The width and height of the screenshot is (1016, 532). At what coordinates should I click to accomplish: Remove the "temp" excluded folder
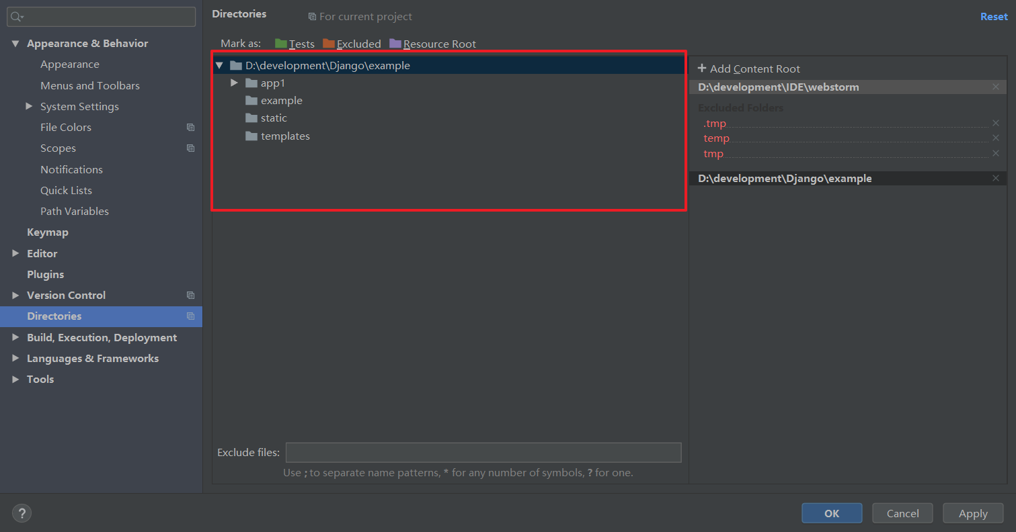pyautogui.click(x=996, y=138)
